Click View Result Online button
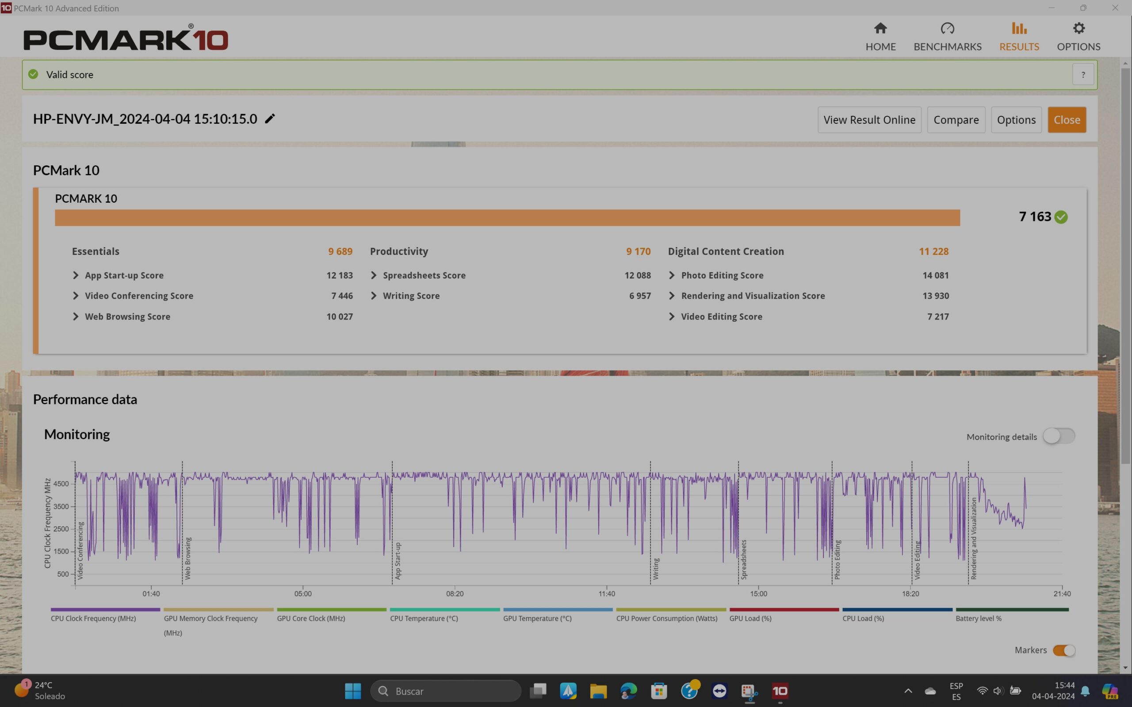This screenshot has width=1132, height=707. [869, 120]
